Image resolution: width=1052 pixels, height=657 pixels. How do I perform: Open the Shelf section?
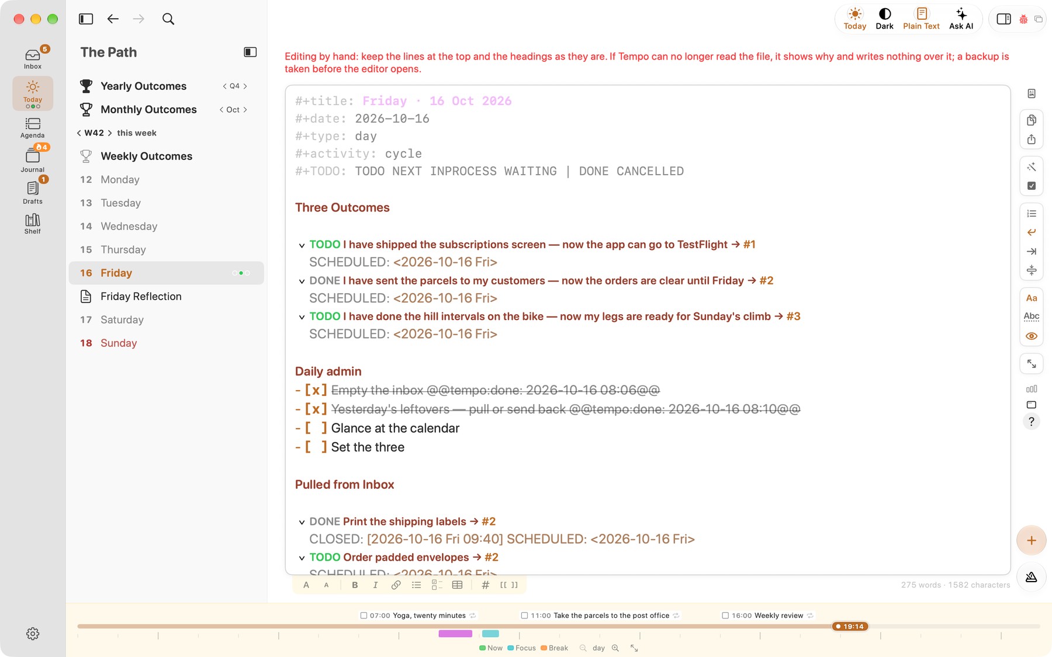tap(33, 224)
